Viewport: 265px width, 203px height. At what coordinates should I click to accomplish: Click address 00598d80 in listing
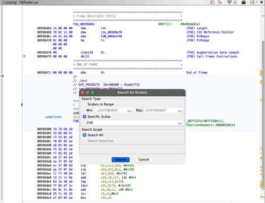tap(44, 129)
